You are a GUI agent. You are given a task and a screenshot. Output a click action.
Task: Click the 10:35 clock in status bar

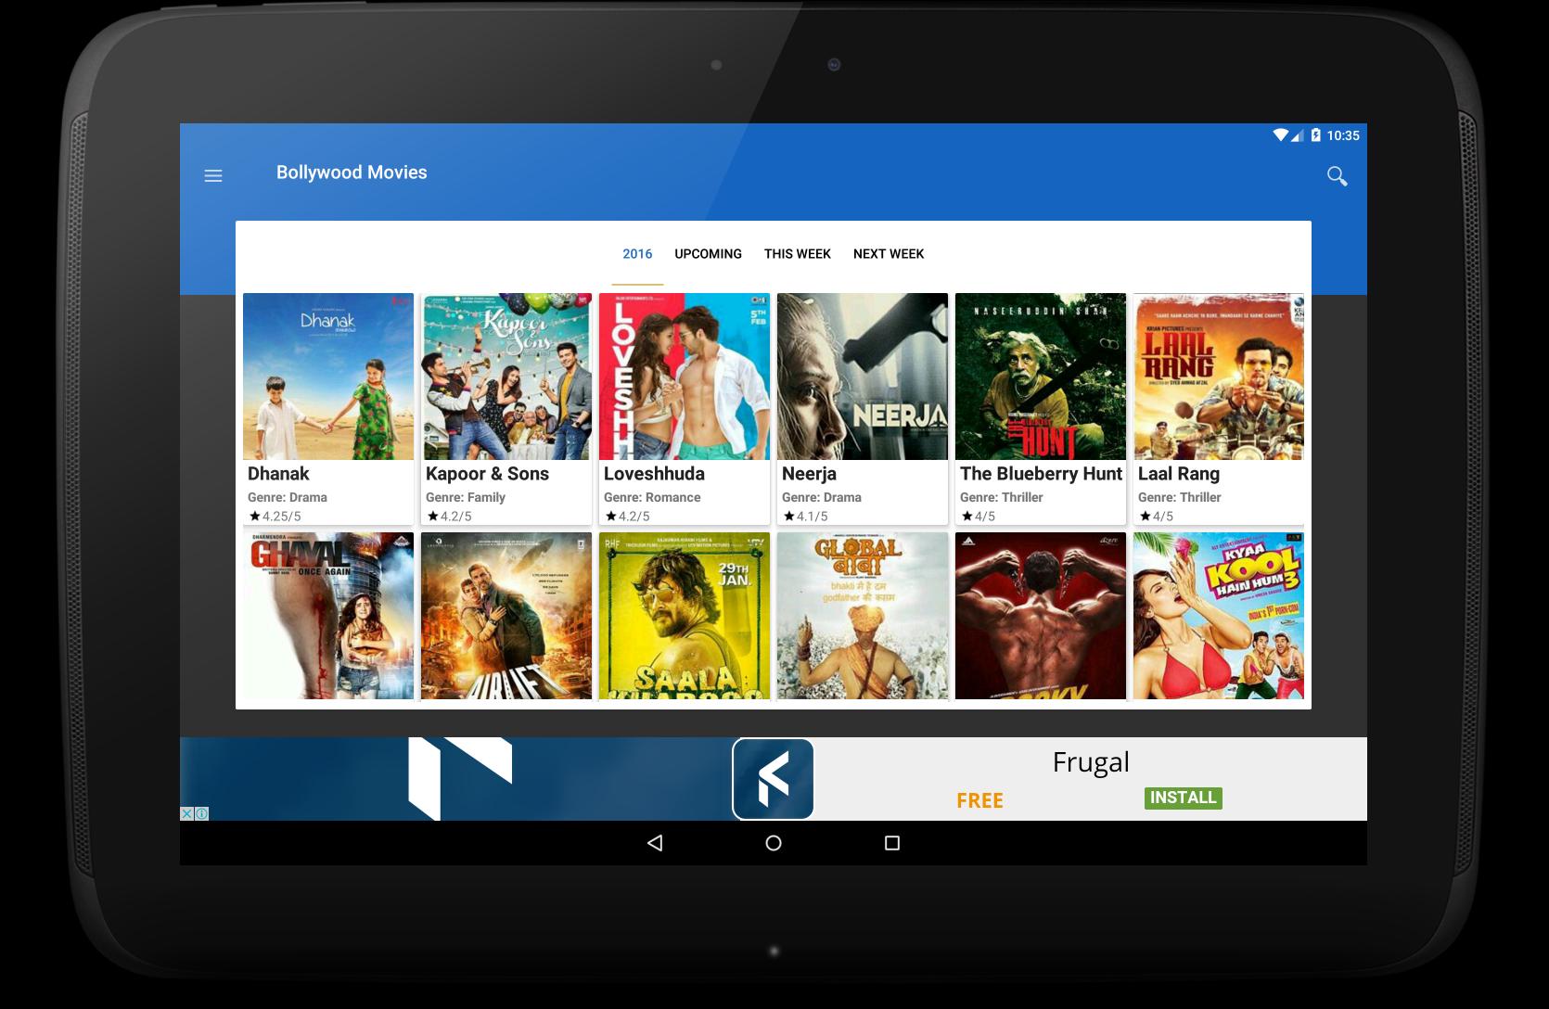pos(1343,135)
